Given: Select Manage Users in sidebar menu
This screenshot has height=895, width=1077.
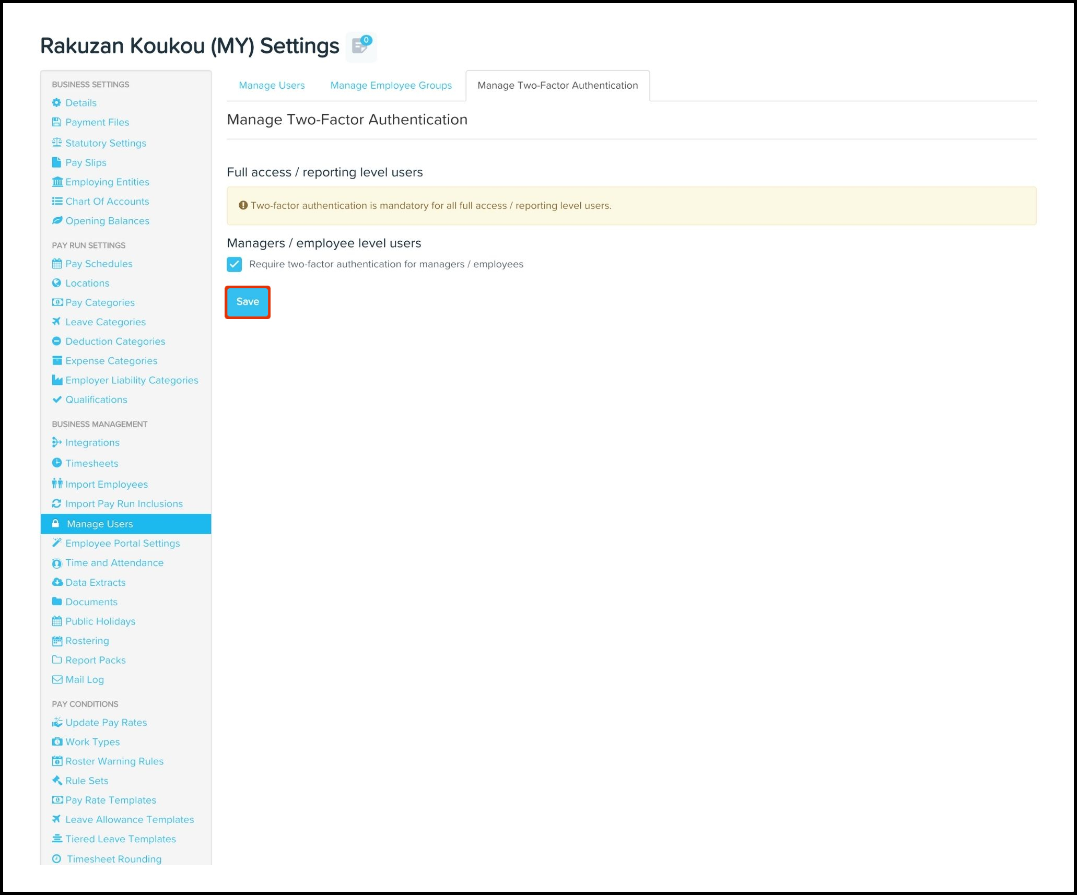Looking at the screenshot, I should click(x=100, y=524).
